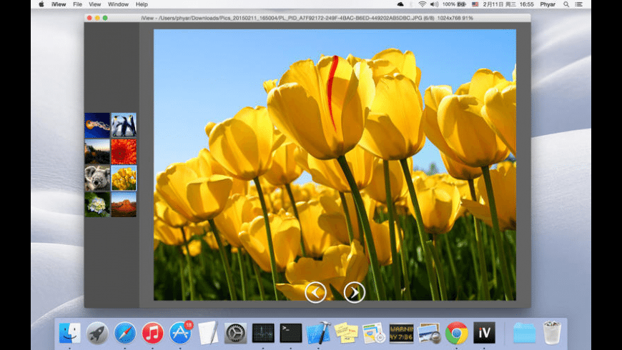Click the date and time 16:55
Image resolution: width=622 pixels, height=350 pixels.
pos(508,4)
